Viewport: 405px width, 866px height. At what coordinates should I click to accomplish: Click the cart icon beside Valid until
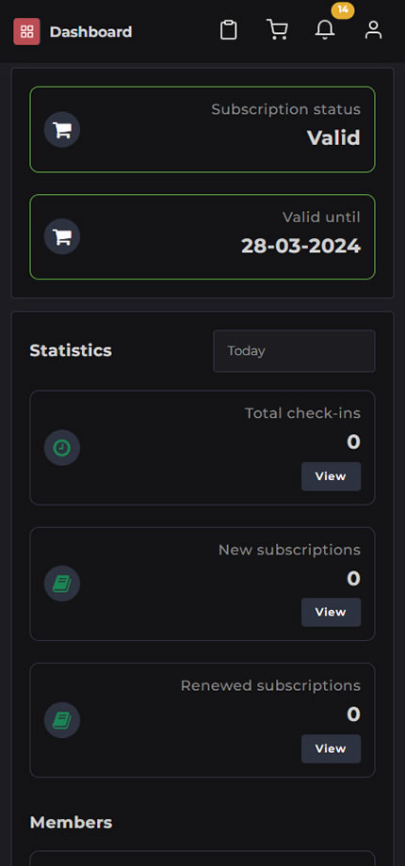62,237
